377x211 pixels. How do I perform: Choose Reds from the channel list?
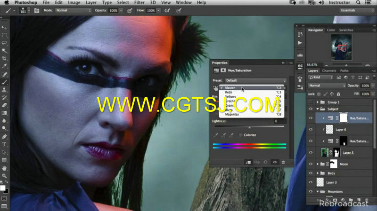pyautogui.click(x=252, y=92)
